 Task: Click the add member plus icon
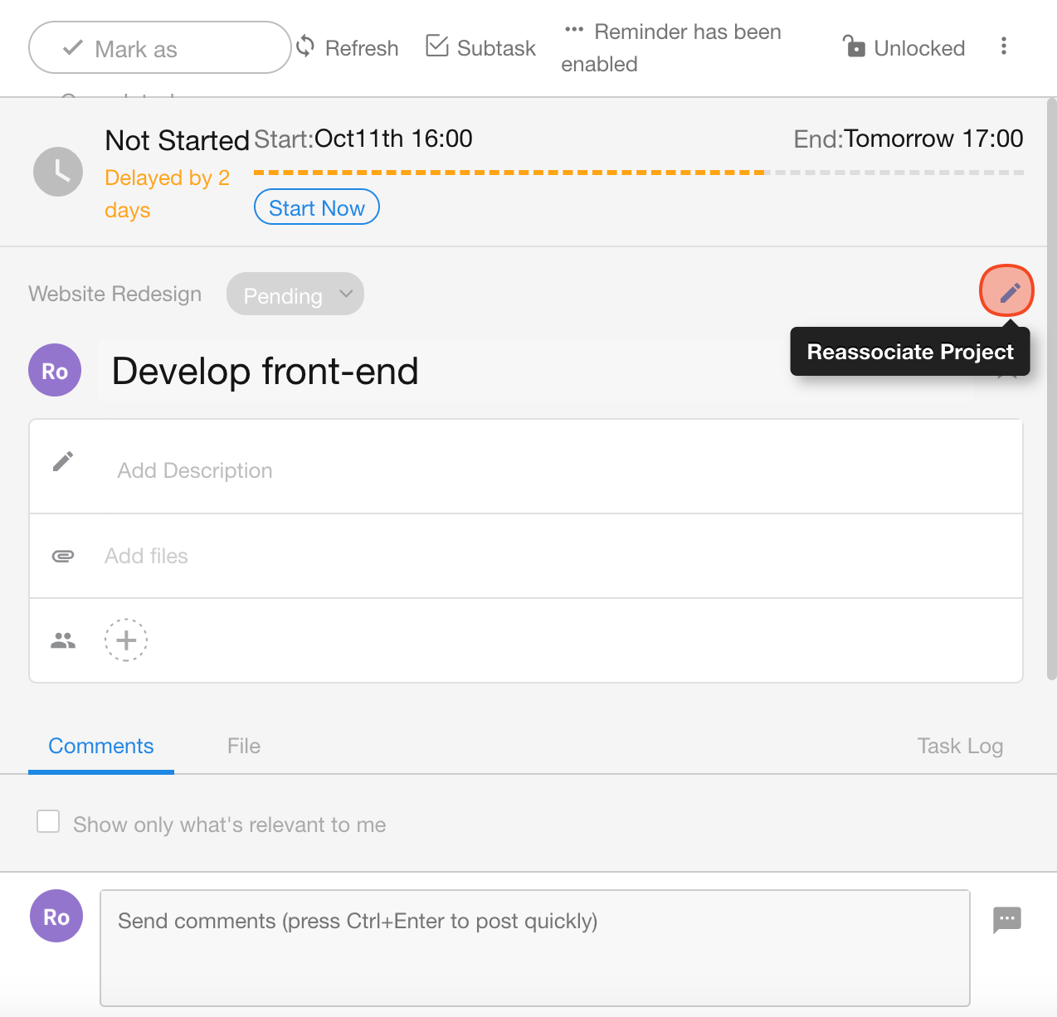point(126,640)
